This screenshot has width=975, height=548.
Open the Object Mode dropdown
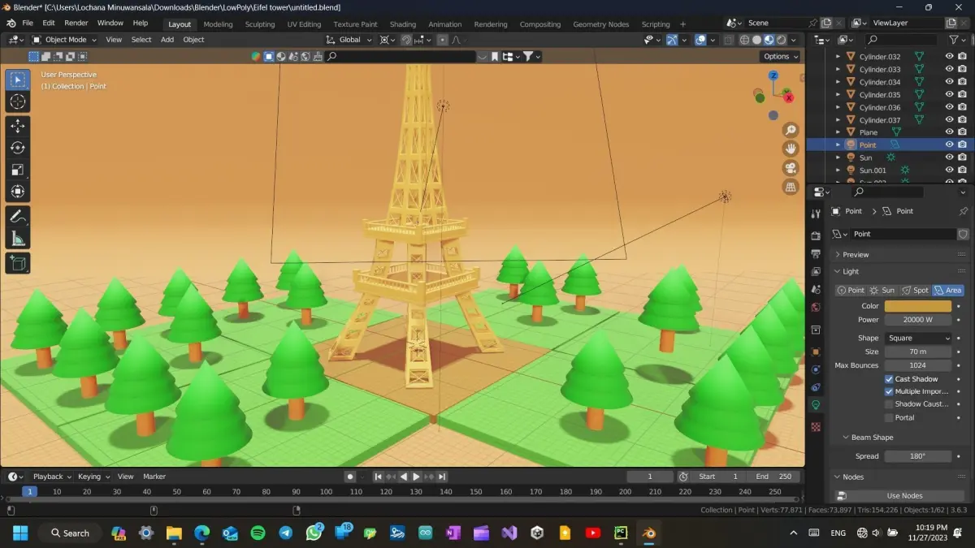(x=65, y=39)
